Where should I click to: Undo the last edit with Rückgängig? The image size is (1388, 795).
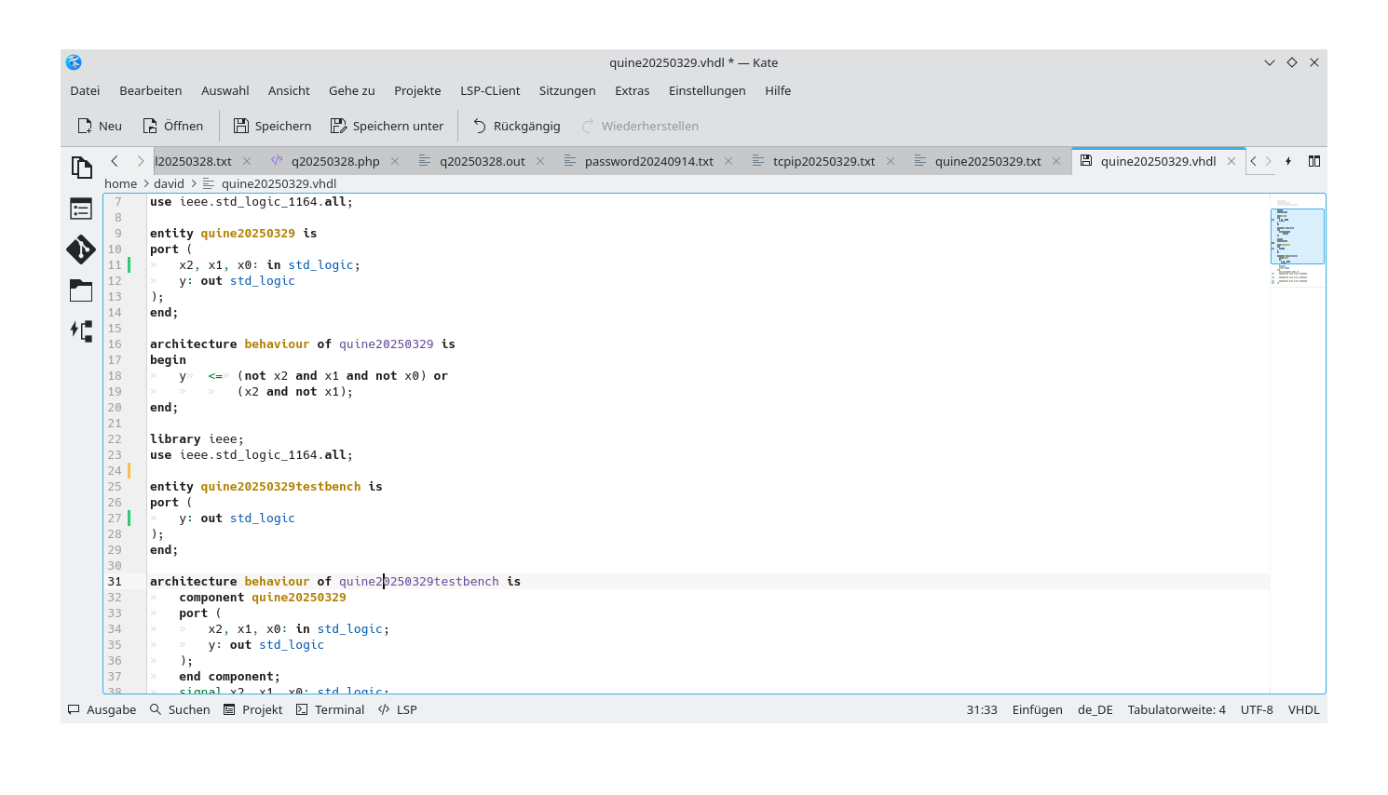[x=516, y=126]
